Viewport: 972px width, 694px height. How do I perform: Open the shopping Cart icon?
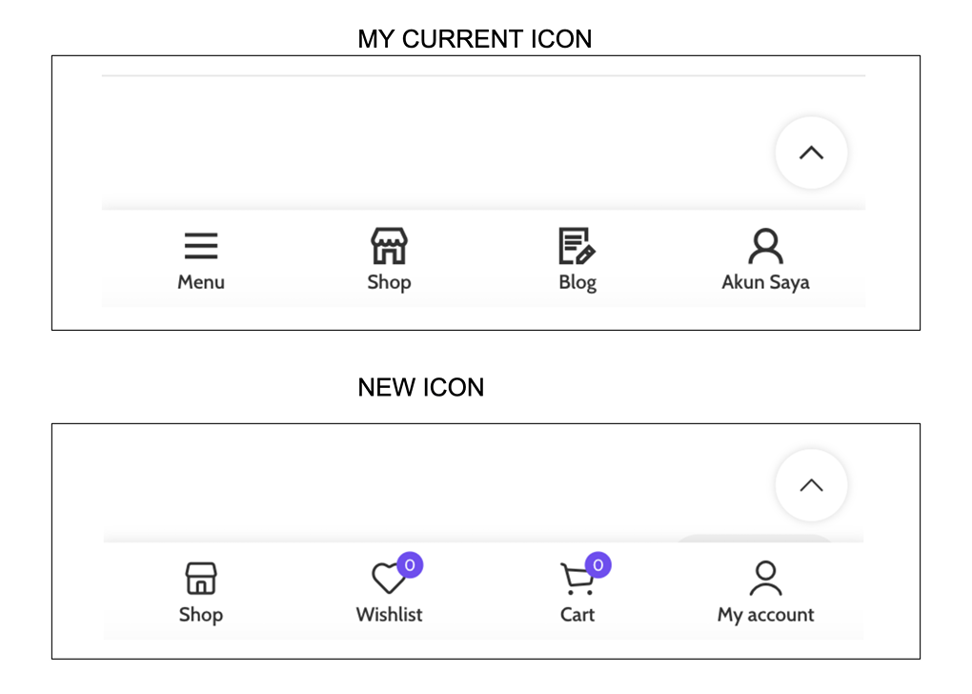point(577,579)
